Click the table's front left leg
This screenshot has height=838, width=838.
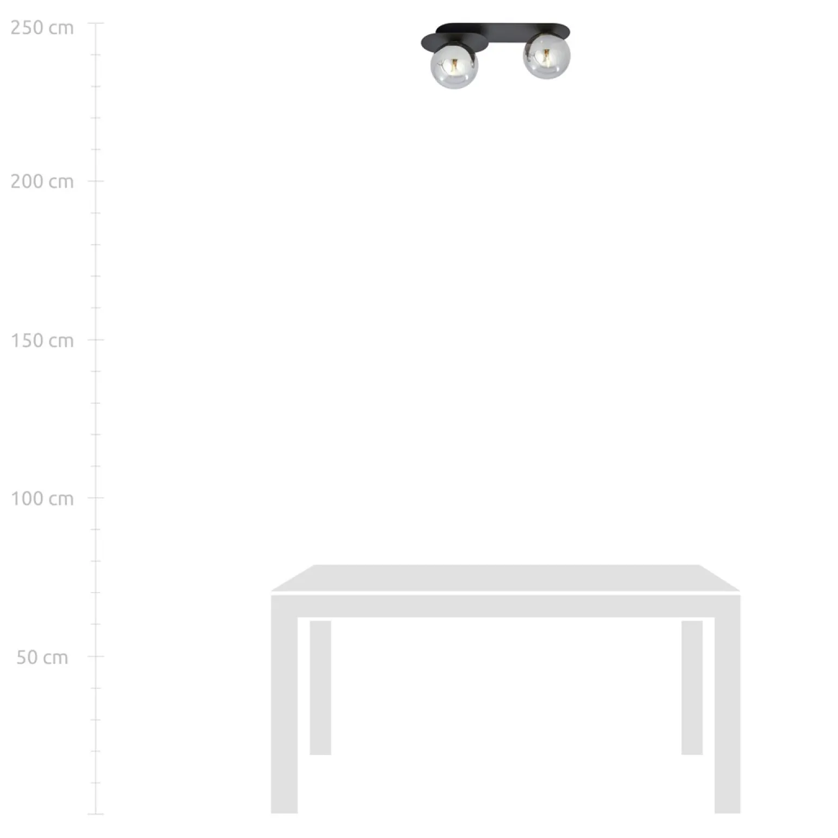tap(284, 715)
